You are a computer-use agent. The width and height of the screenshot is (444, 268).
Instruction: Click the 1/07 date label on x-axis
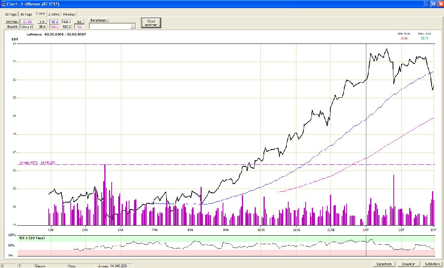[366, 230]
